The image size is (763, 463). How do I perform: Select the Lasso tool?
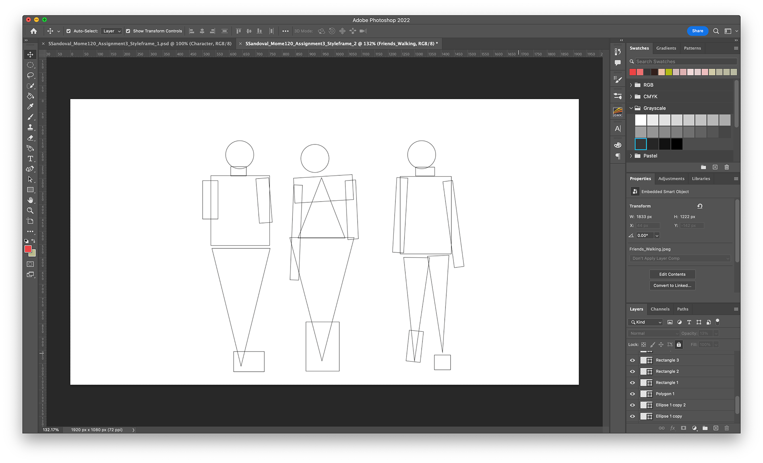[x=30, y=75]
